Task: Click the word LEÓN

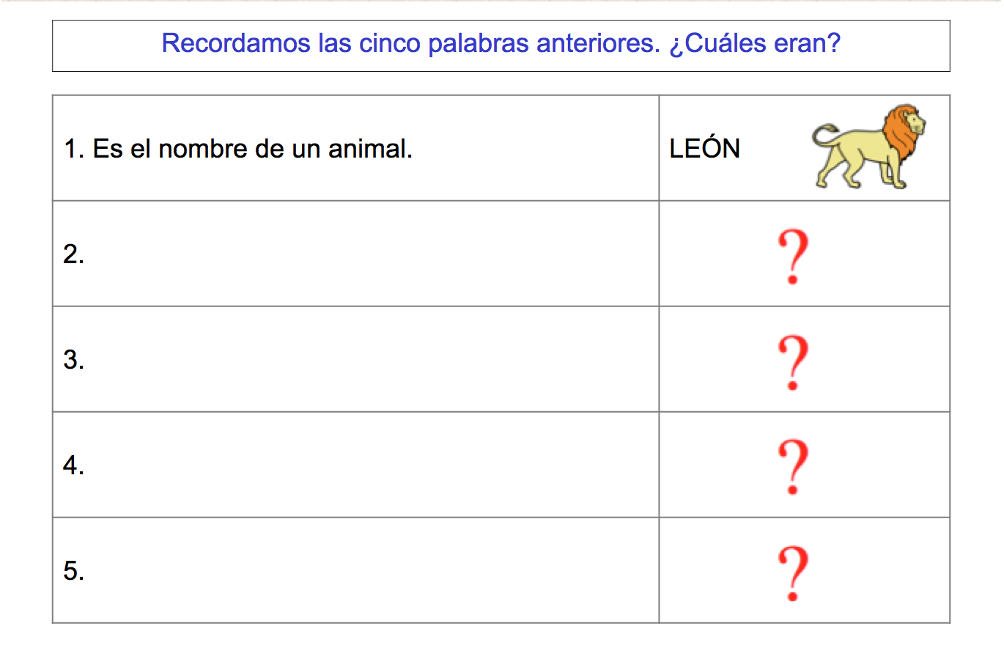Action: point(704,149)
